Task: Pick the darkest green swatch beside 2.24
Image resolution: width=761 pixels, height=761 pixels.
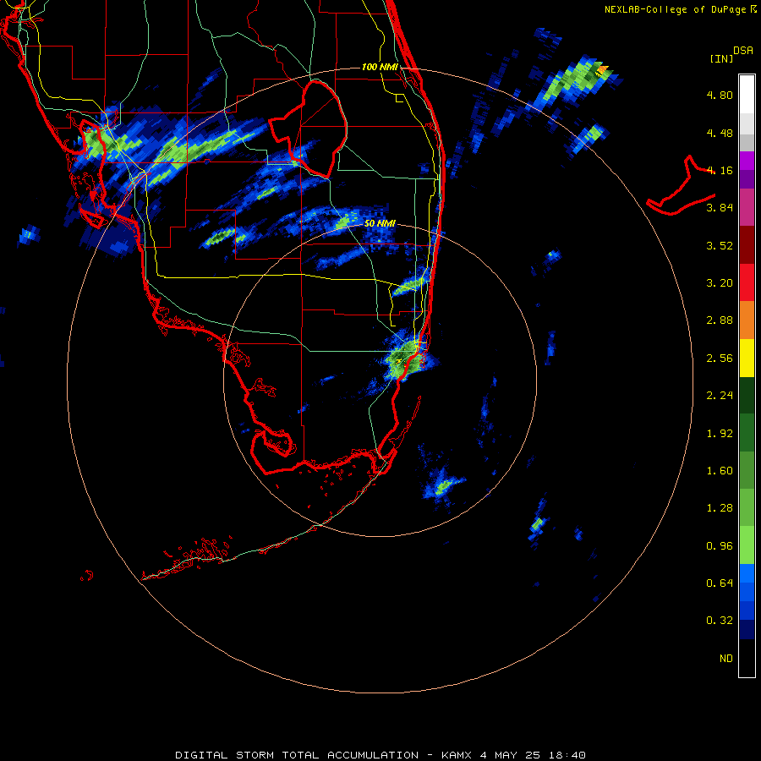Action: [x=747, y=395]
